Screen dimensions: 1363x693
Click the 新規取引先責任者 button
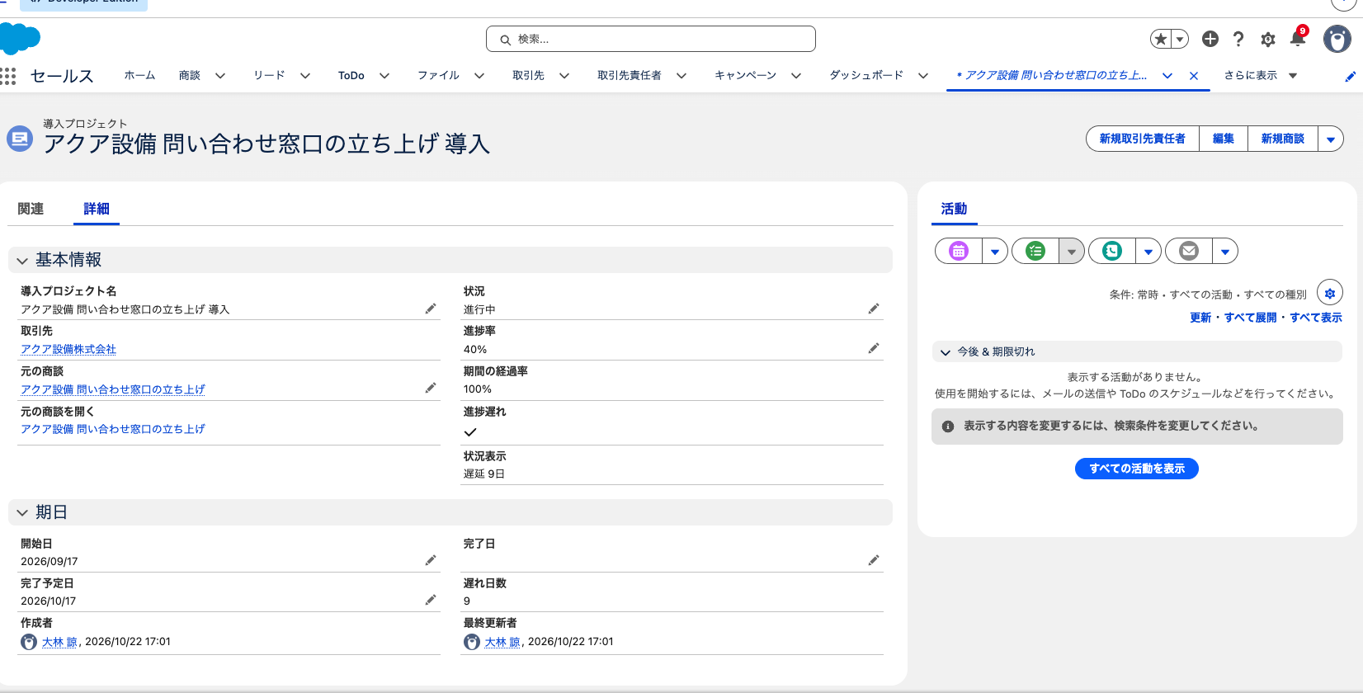[x=1143, y=139]
